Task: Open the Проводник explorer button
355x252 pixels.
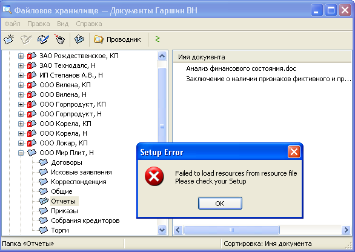Action: coord(118,39)
